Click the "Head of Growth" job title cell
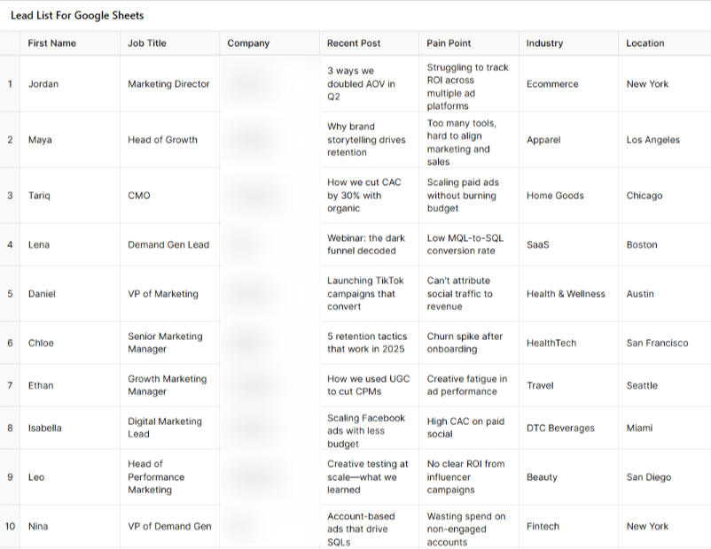Viewport: 711px width, 549px height. tap(162, 140)
